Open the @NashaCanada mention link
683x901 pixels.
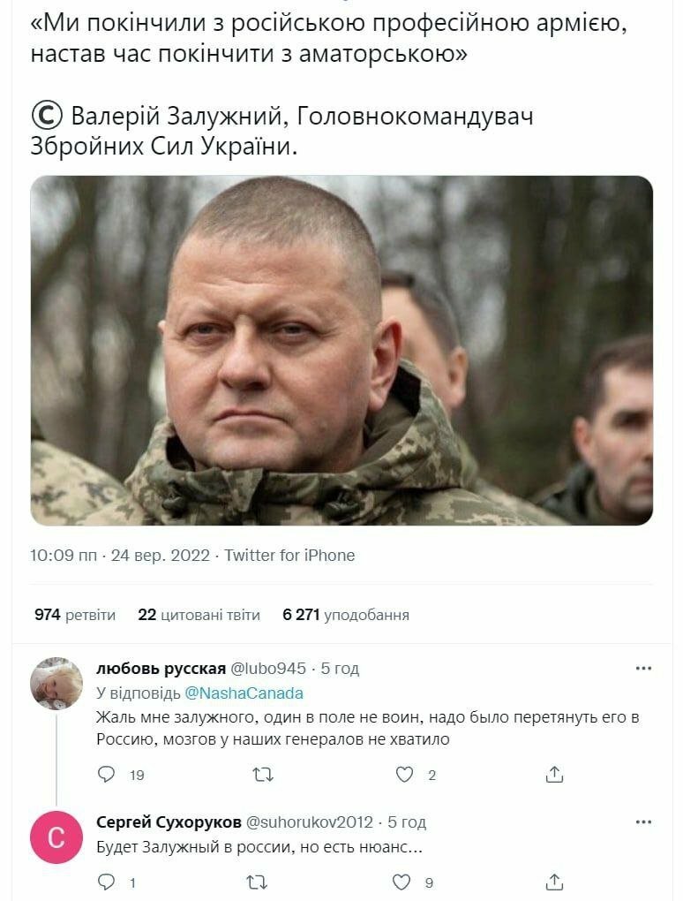click(x=244, y=693)
